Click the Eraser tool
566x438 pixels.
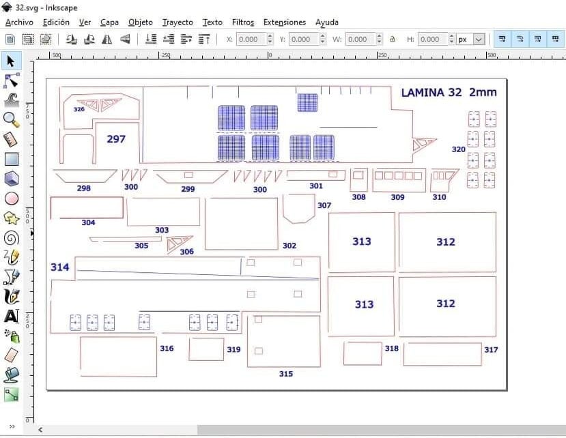click(11, 355)
